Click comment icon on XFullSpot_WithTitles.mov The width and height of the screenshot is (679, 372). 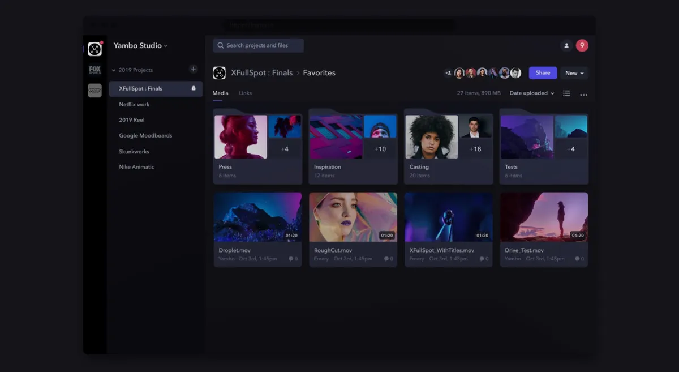click(x=482, y=259)
